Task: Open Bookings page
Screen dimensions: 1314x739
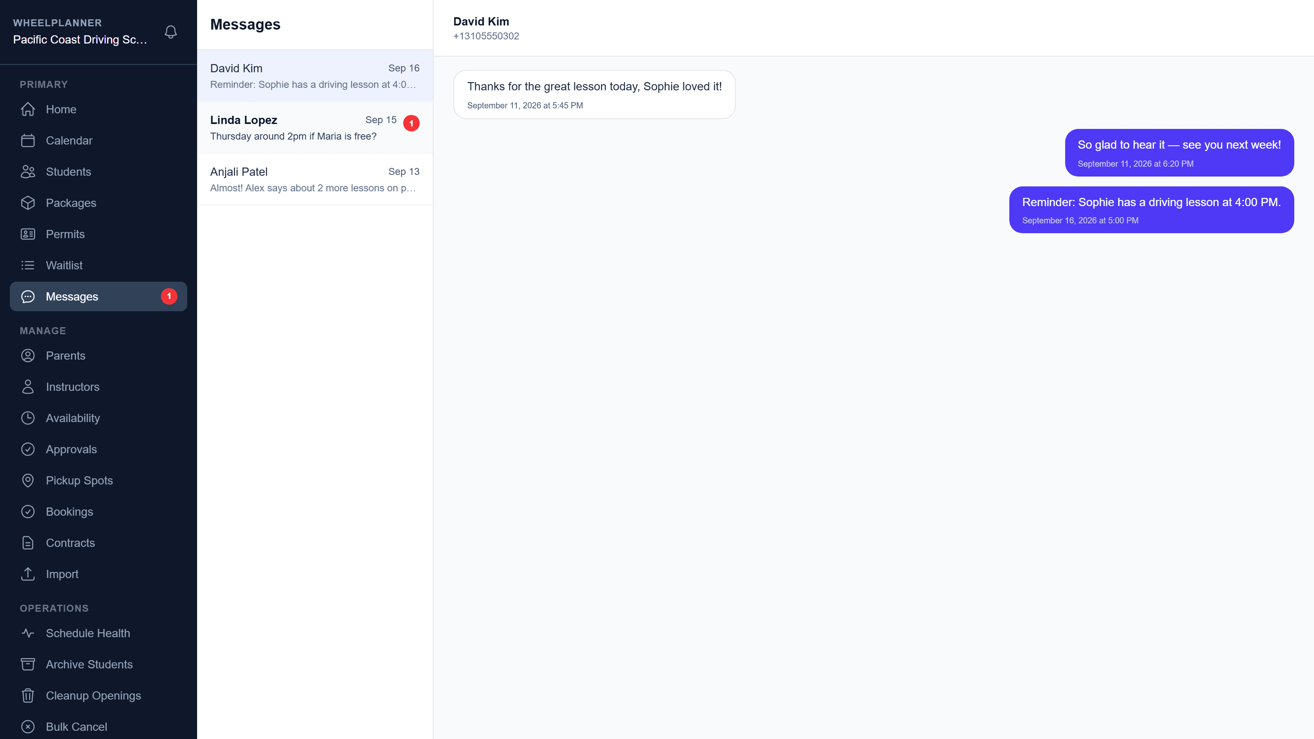Action: (99, 512)
